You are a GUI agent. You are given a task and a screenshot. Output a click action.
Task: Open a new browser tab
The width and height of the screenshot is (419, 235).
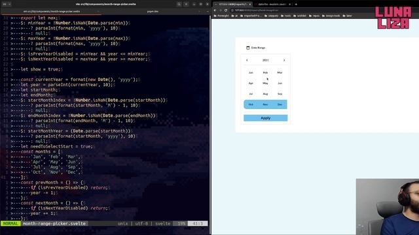296,5
